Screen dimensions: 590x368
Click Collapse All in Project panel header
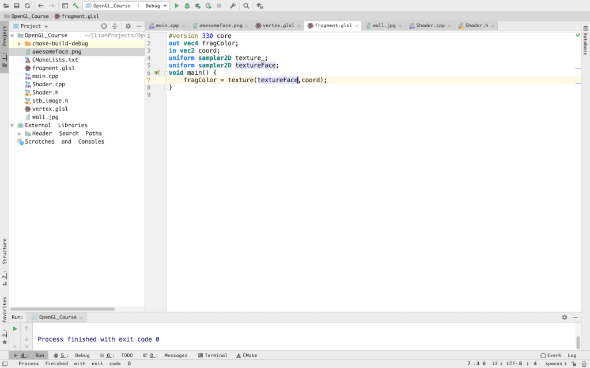click(115, 26)
